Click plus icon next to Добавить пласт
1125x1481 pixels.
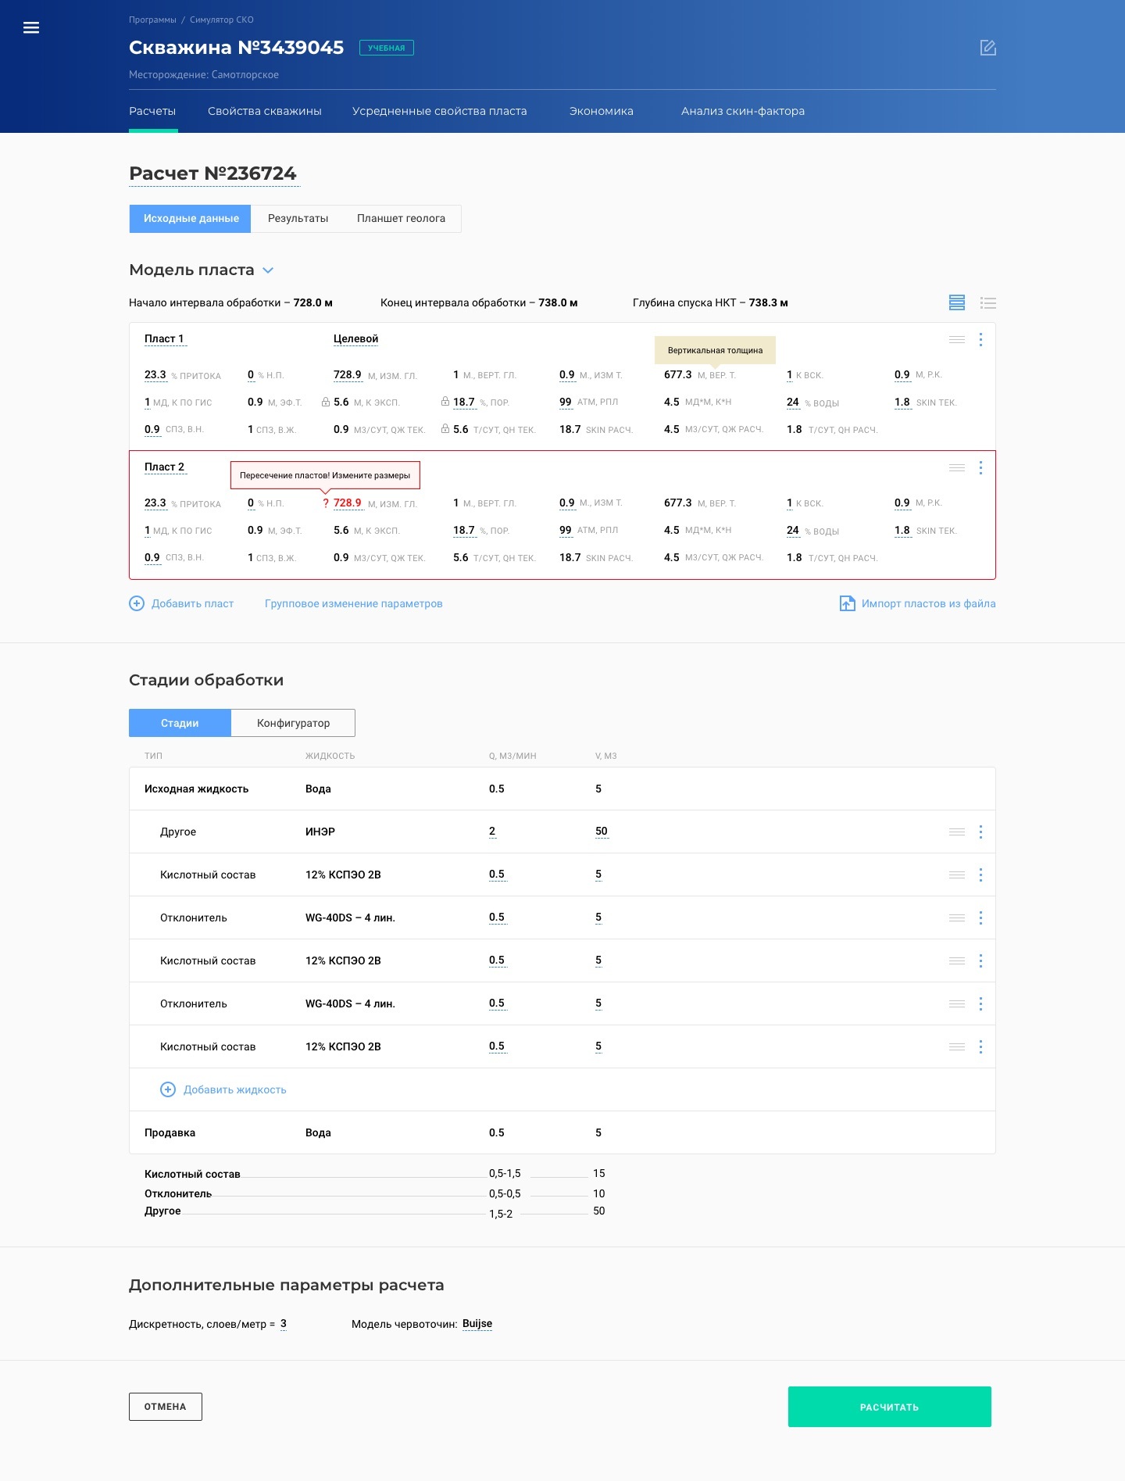(x=137, y=603)
